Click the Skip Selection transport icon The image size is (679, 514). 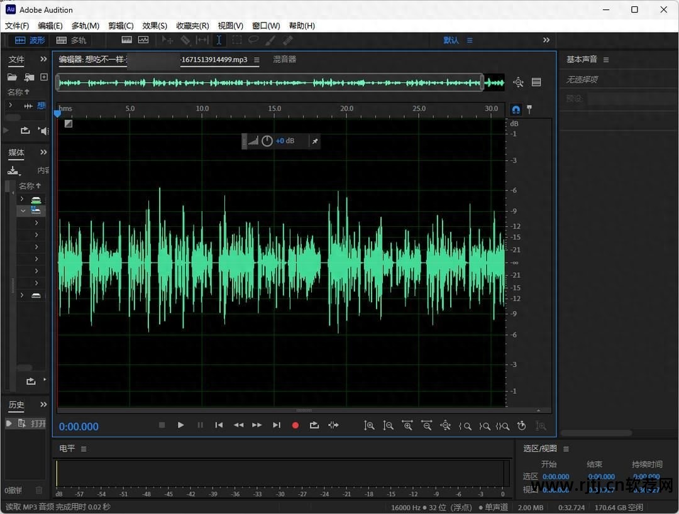click(x=333, y=425)
